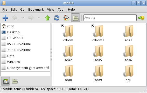Select the sda2 folder
The image size is (147, 93).
click(x=68, y=53)
